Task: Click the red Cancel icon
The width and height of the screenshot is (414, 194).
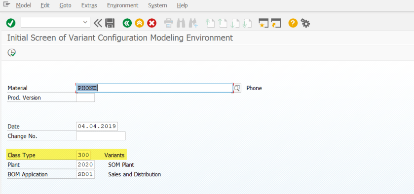Action: [x=152, y=23]
